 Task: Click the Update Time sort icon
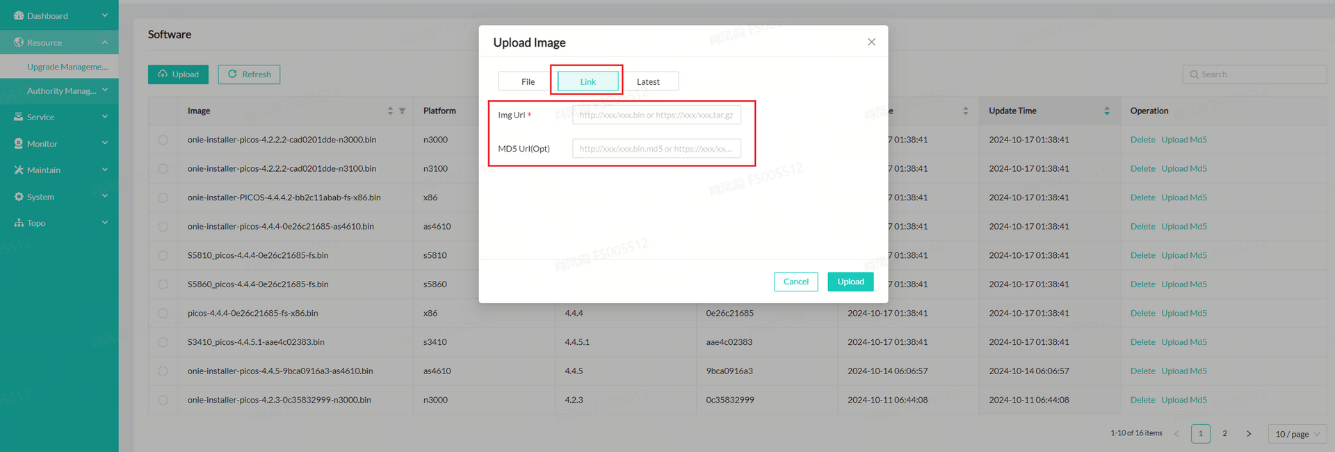point(1107,111)
